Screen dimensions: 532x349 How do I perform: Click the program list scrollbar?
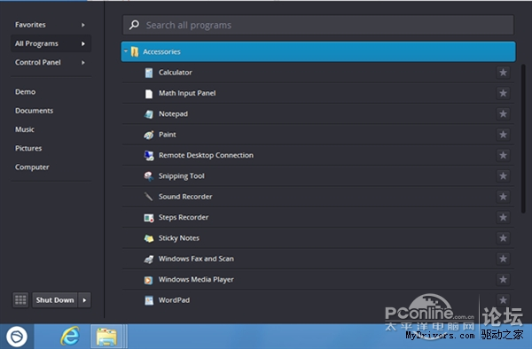(x=523, y=139)
